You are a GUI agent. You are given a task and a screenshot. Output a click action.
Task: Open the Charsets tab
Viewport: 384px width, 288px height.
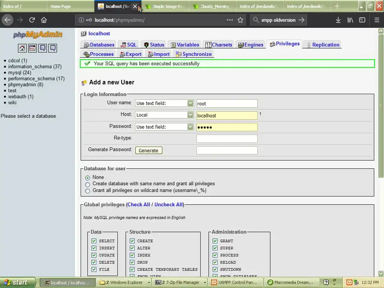(x=219, y=45)
